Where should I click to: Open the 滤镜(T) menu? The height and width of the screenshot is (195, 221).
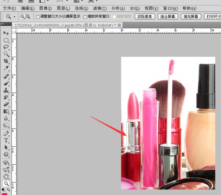click(100, 8)
